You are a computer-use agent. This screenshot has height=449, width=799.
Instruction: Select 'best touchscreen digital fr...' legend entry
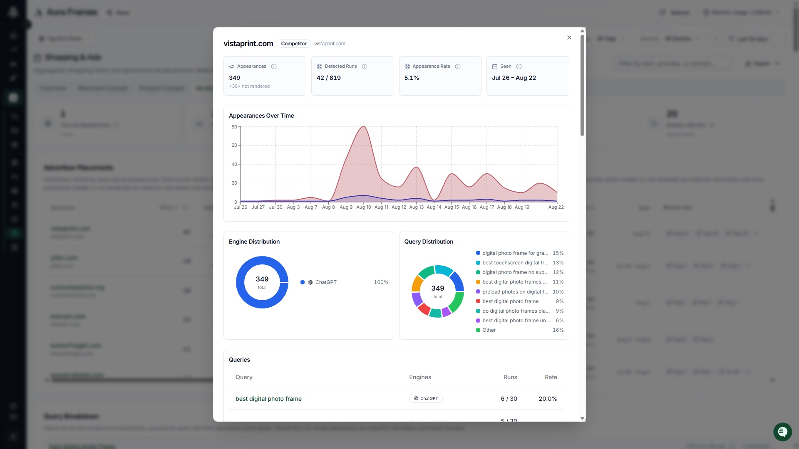[520, 263]
